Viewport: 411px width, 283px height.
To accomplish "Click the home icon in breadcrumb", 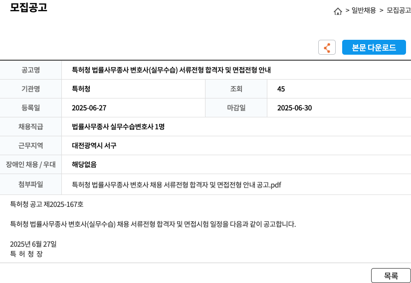I will pyautogui.click(x=338, y=11).
